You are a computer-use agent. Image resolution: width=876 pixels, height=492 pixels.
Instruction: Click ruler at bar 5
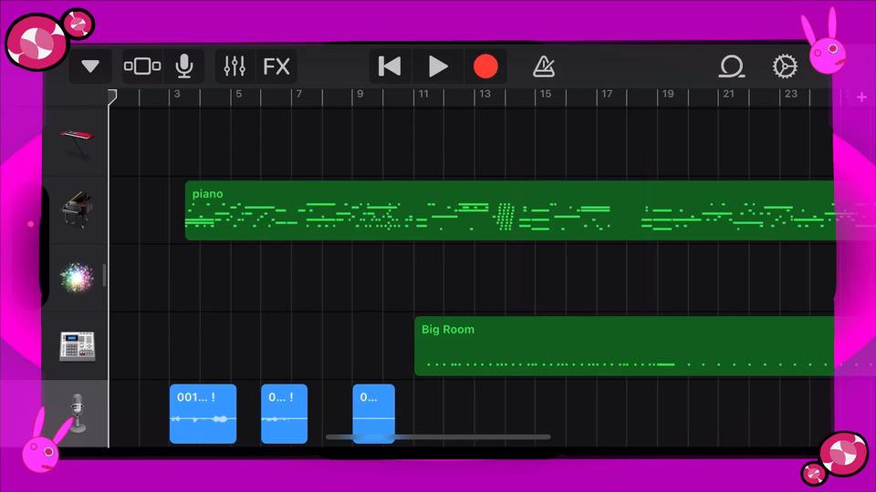coord(238,94)
